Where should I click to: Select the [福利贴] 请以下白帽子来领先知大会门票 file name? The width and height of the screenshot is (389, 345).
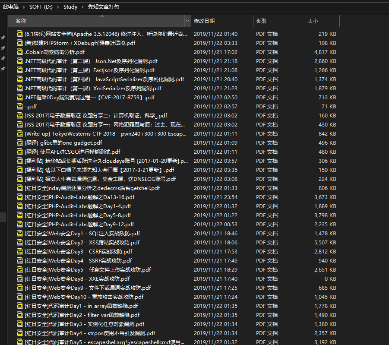99,170
